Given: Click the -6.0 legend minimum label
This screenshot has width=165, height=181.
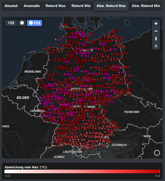Looking at the screenshot, I should [x=8, y=176].
